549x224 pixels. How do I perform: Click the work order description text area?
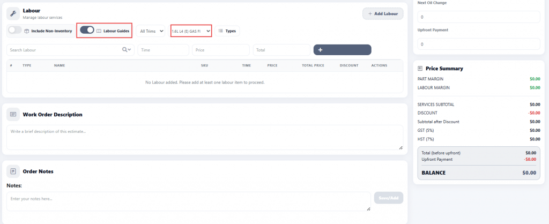[x=205, y=138]
